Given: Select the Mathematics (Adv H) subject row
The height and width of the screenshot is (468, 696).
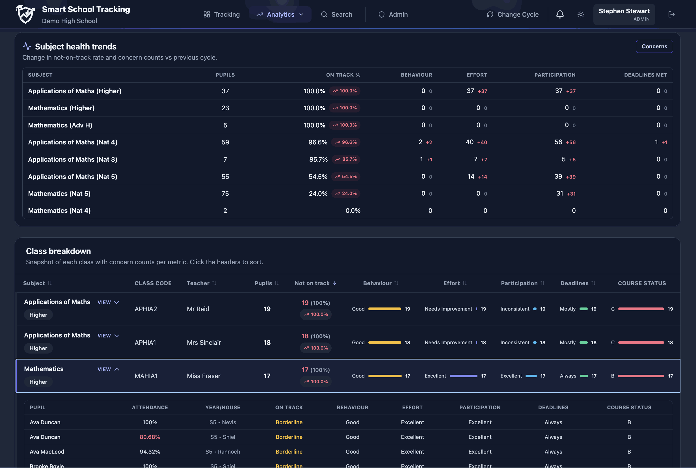Looking at the screenshot, I should click(x=347, y=125).
